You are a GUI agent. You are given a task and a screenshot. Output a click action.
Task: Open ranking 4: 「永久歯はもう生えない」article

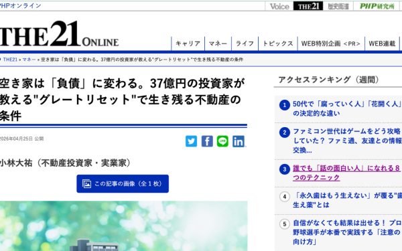tap(347, 200)
